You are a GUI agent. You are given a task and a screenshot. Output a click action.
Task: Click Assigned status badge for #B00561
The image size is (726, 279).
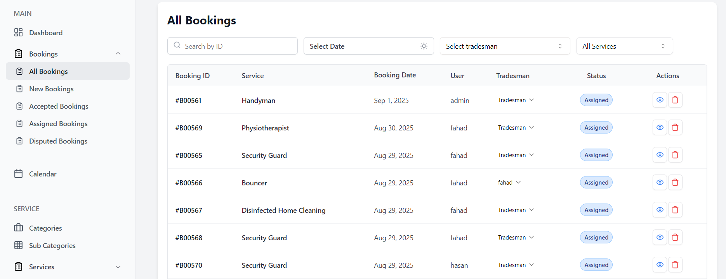(596, 100)
